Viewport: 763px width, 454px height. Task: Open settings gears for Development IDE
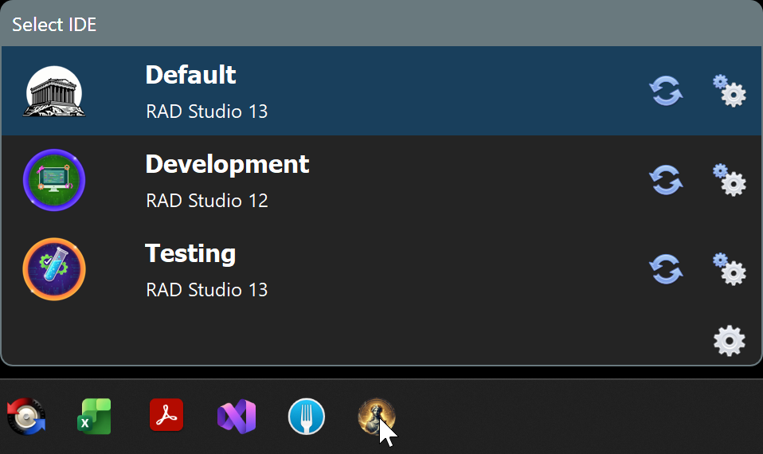pyautogui.click(x=729, y=179)
